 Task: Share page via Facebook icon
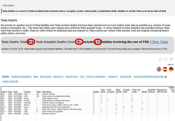pos(166,59)
